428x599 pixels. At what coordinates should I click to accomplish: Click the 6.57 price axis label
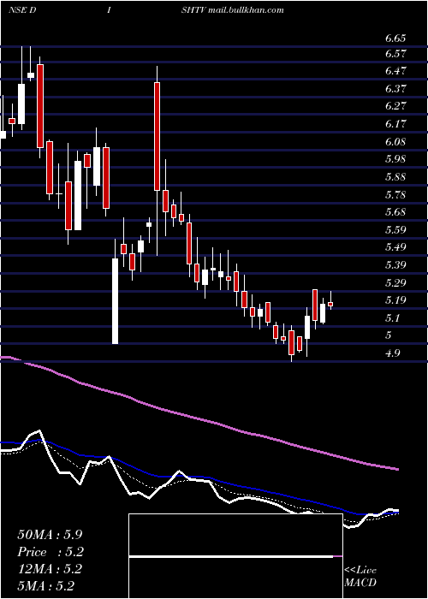(x=395, y=55)
